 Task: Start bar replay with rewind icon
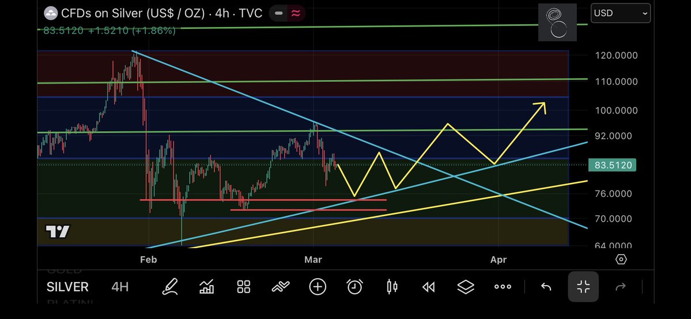click(428, 288)
